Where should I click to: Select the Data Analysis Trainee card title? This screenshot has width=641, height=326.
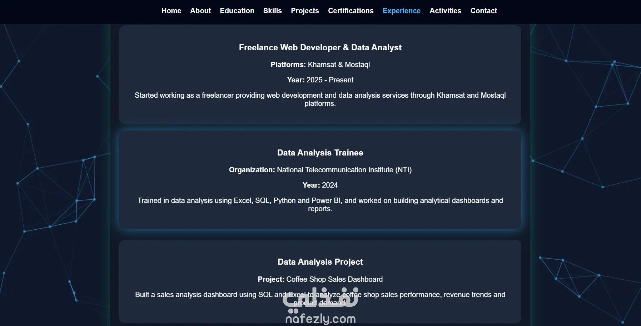point(320,153)
